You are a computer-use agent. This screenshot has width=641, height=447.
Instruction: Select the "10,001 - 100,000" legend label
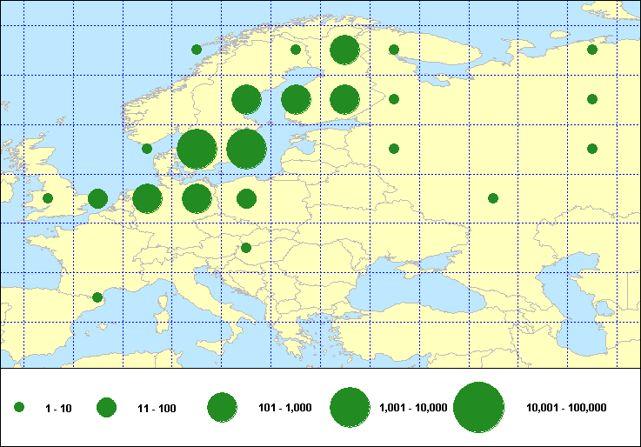click(566, 408)
